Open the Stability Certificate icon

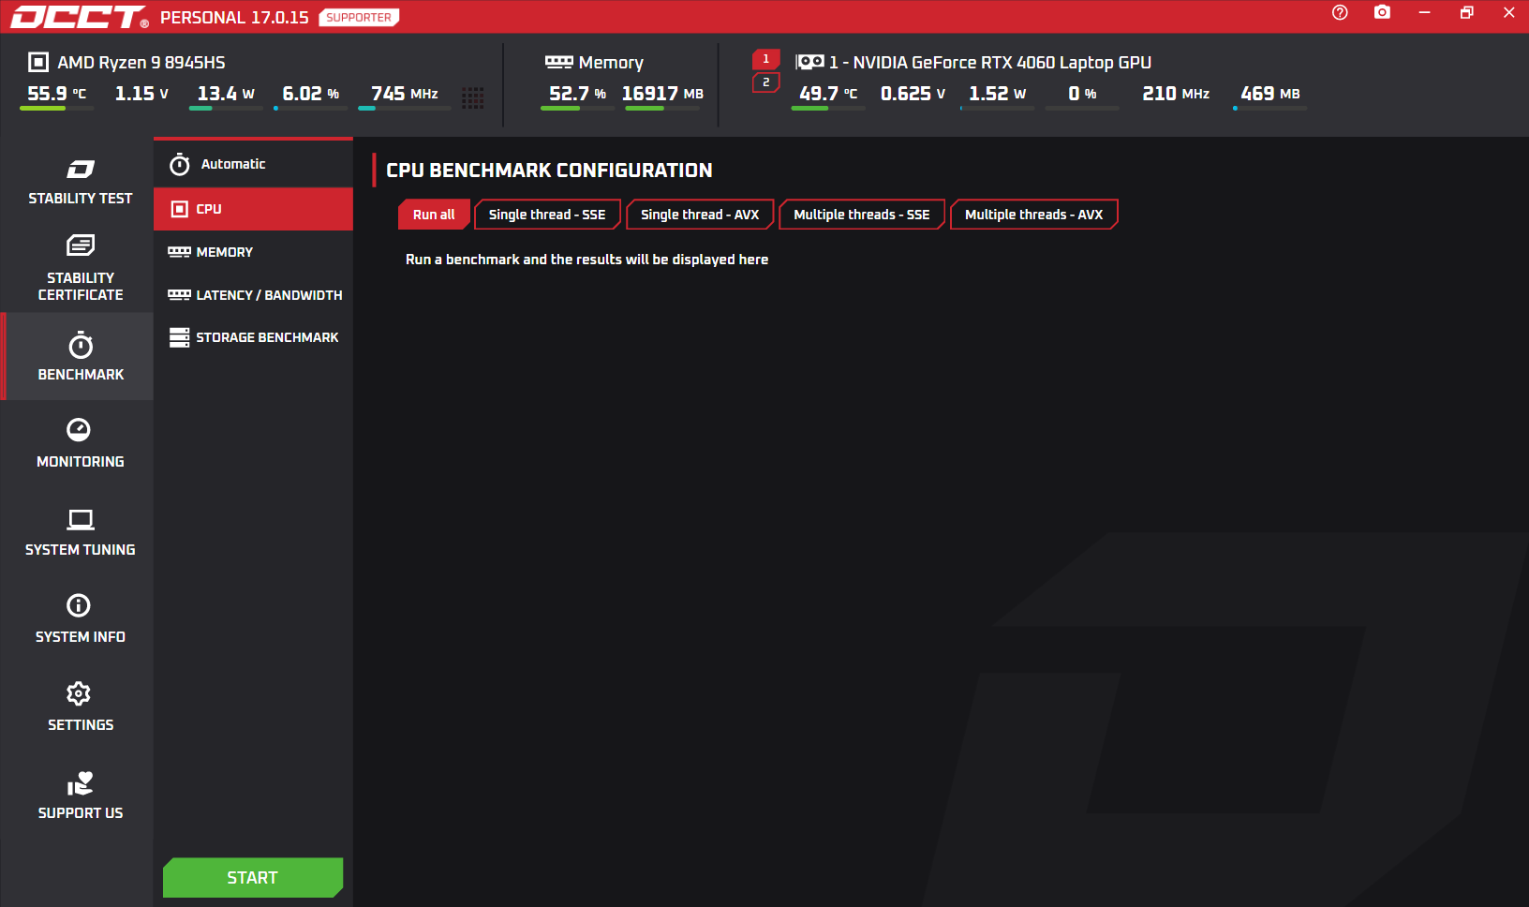[81, 245]
